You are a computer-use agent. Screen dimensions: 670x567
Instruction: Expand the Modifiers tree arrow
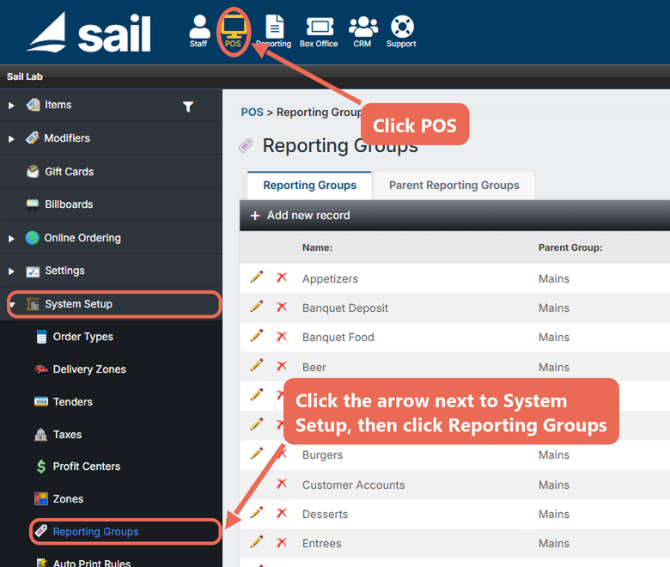[11, 139]
